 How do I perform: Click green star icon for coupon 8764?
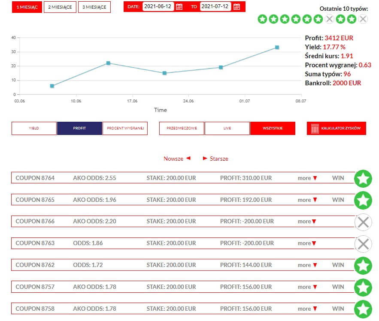point(363,178)
